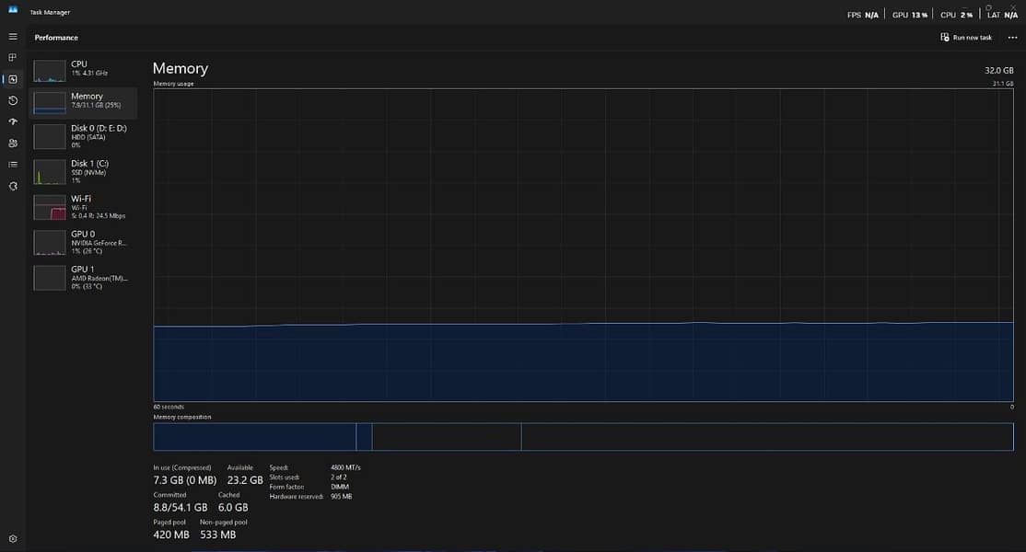
Task: Click the Run new task button
Action: coord(966,37)
